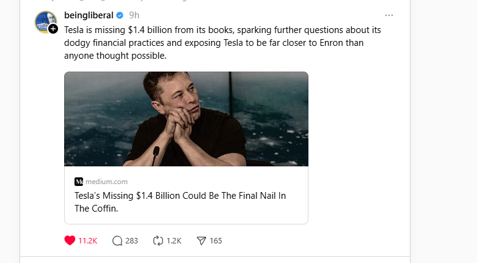Like the post with the heart icon
Image resolution: width=477 pixels, height=263 pixels.
coord(70,240)
